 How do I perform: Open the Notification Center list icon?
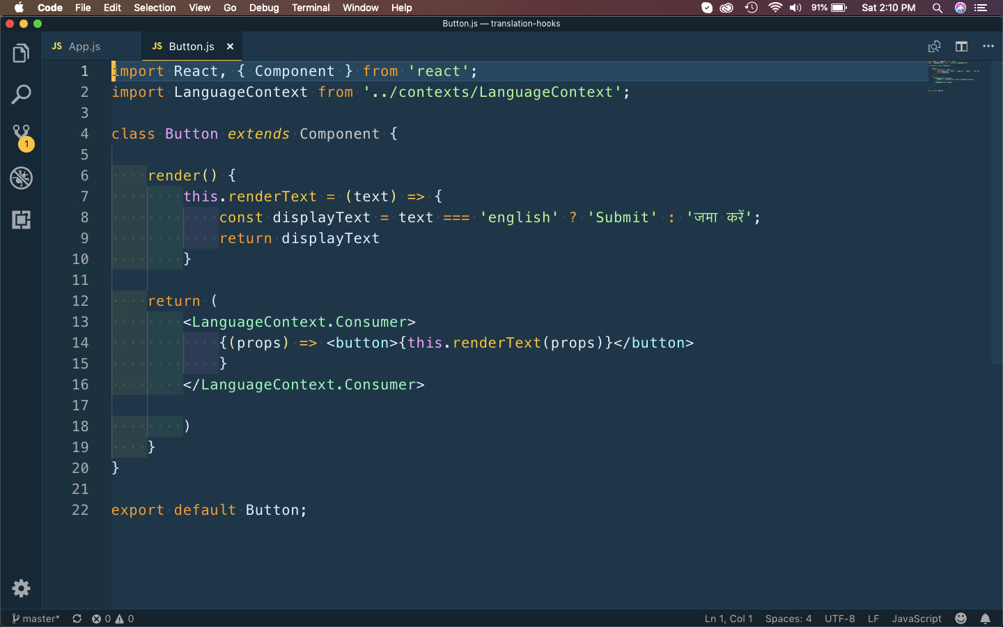(x=981, y=8)
